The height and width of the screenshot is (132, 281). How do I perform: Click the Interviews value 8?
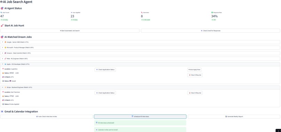[x=142, y=16]
